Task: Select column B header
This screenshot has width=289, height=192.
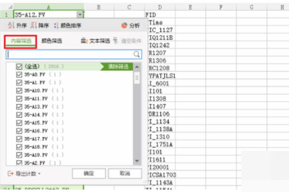Action: [x=99, y=7]
